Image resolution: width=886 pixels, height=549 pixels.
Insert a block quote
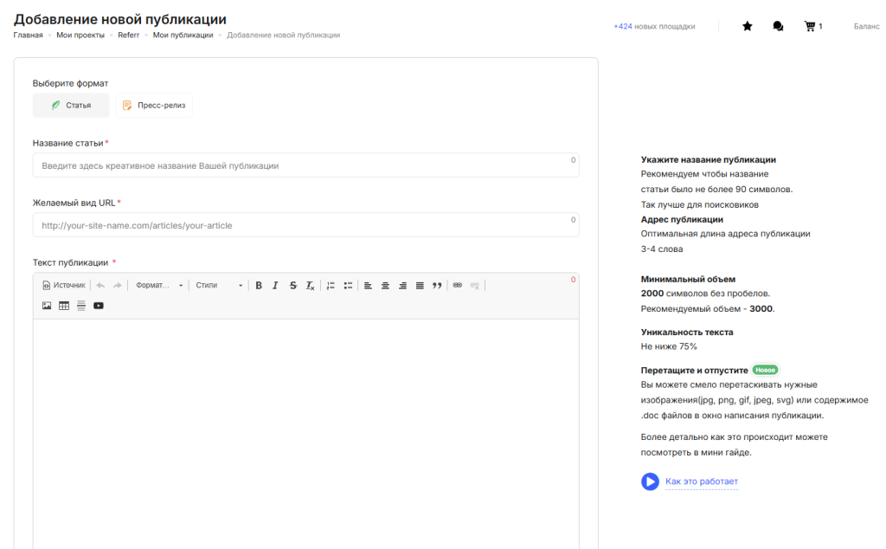point(437,285)
